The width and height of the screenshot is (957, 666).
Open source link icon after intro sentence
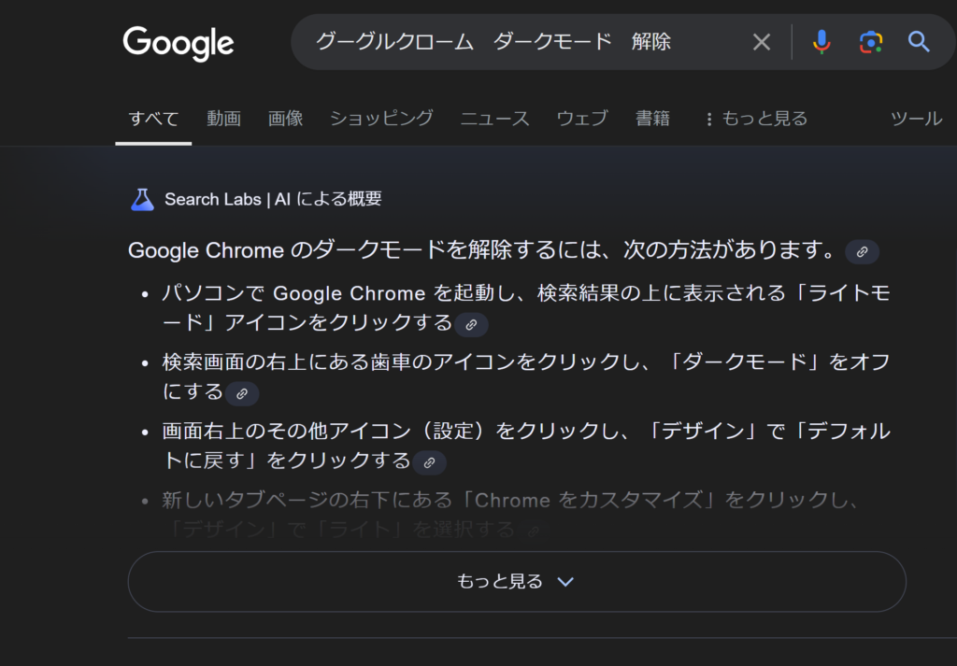[x=862, y=252]
